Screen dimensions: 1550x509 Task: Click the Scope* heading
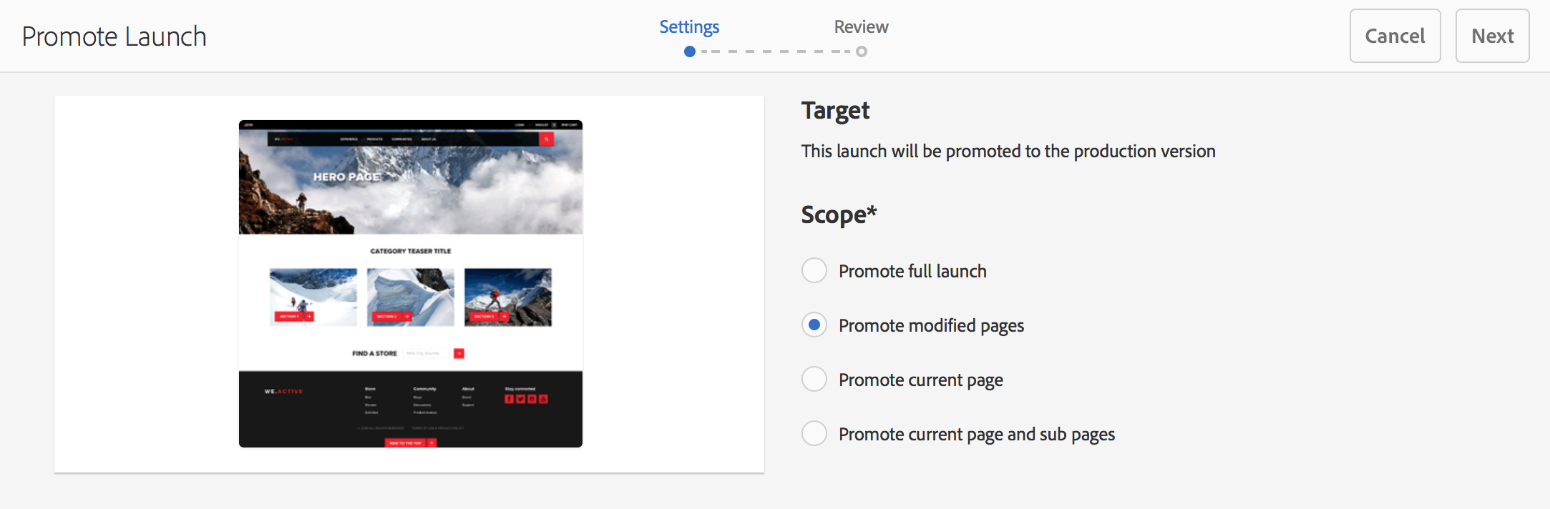click(839, 214)
